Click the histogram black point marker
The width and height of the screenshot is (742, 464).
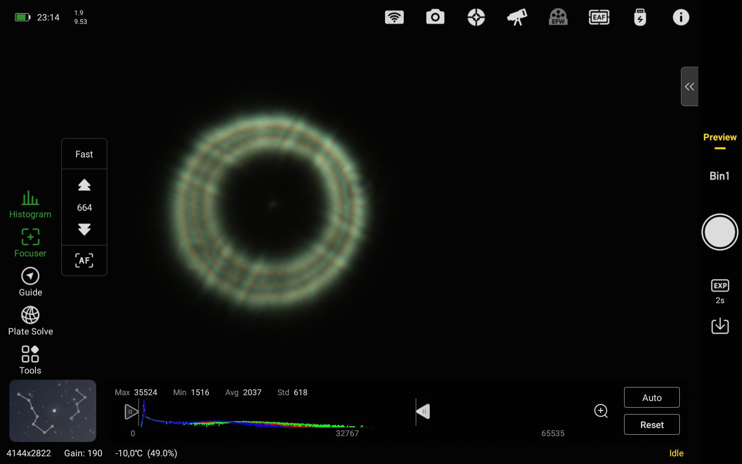(x=131, y=412)
